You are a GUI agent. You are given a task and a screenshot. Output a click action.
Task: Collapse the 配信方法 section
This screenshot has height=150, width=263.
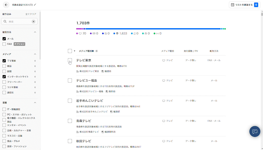(35, 32)
